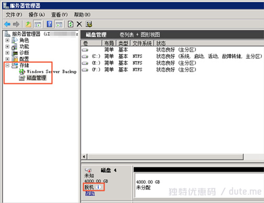Select 诊断 in the tree

click(24, 53)
